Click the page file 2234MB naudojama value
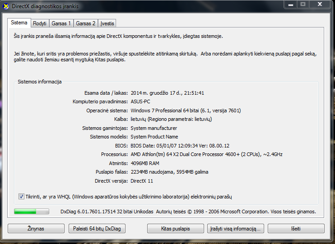The height and width of the screenshot is (244, 335). tap(169, 172)
